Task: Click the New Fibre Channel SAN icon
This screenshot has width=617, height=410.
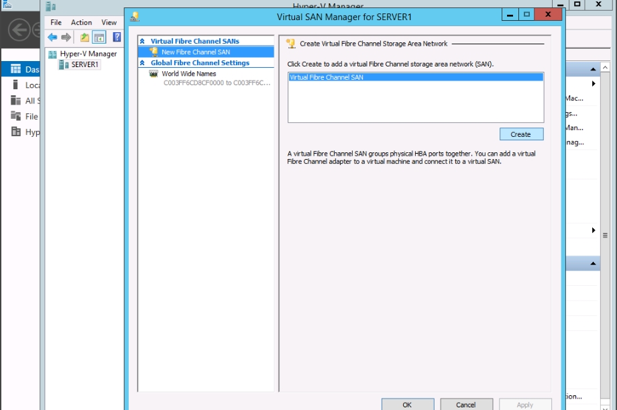Action: click(154, 52)
